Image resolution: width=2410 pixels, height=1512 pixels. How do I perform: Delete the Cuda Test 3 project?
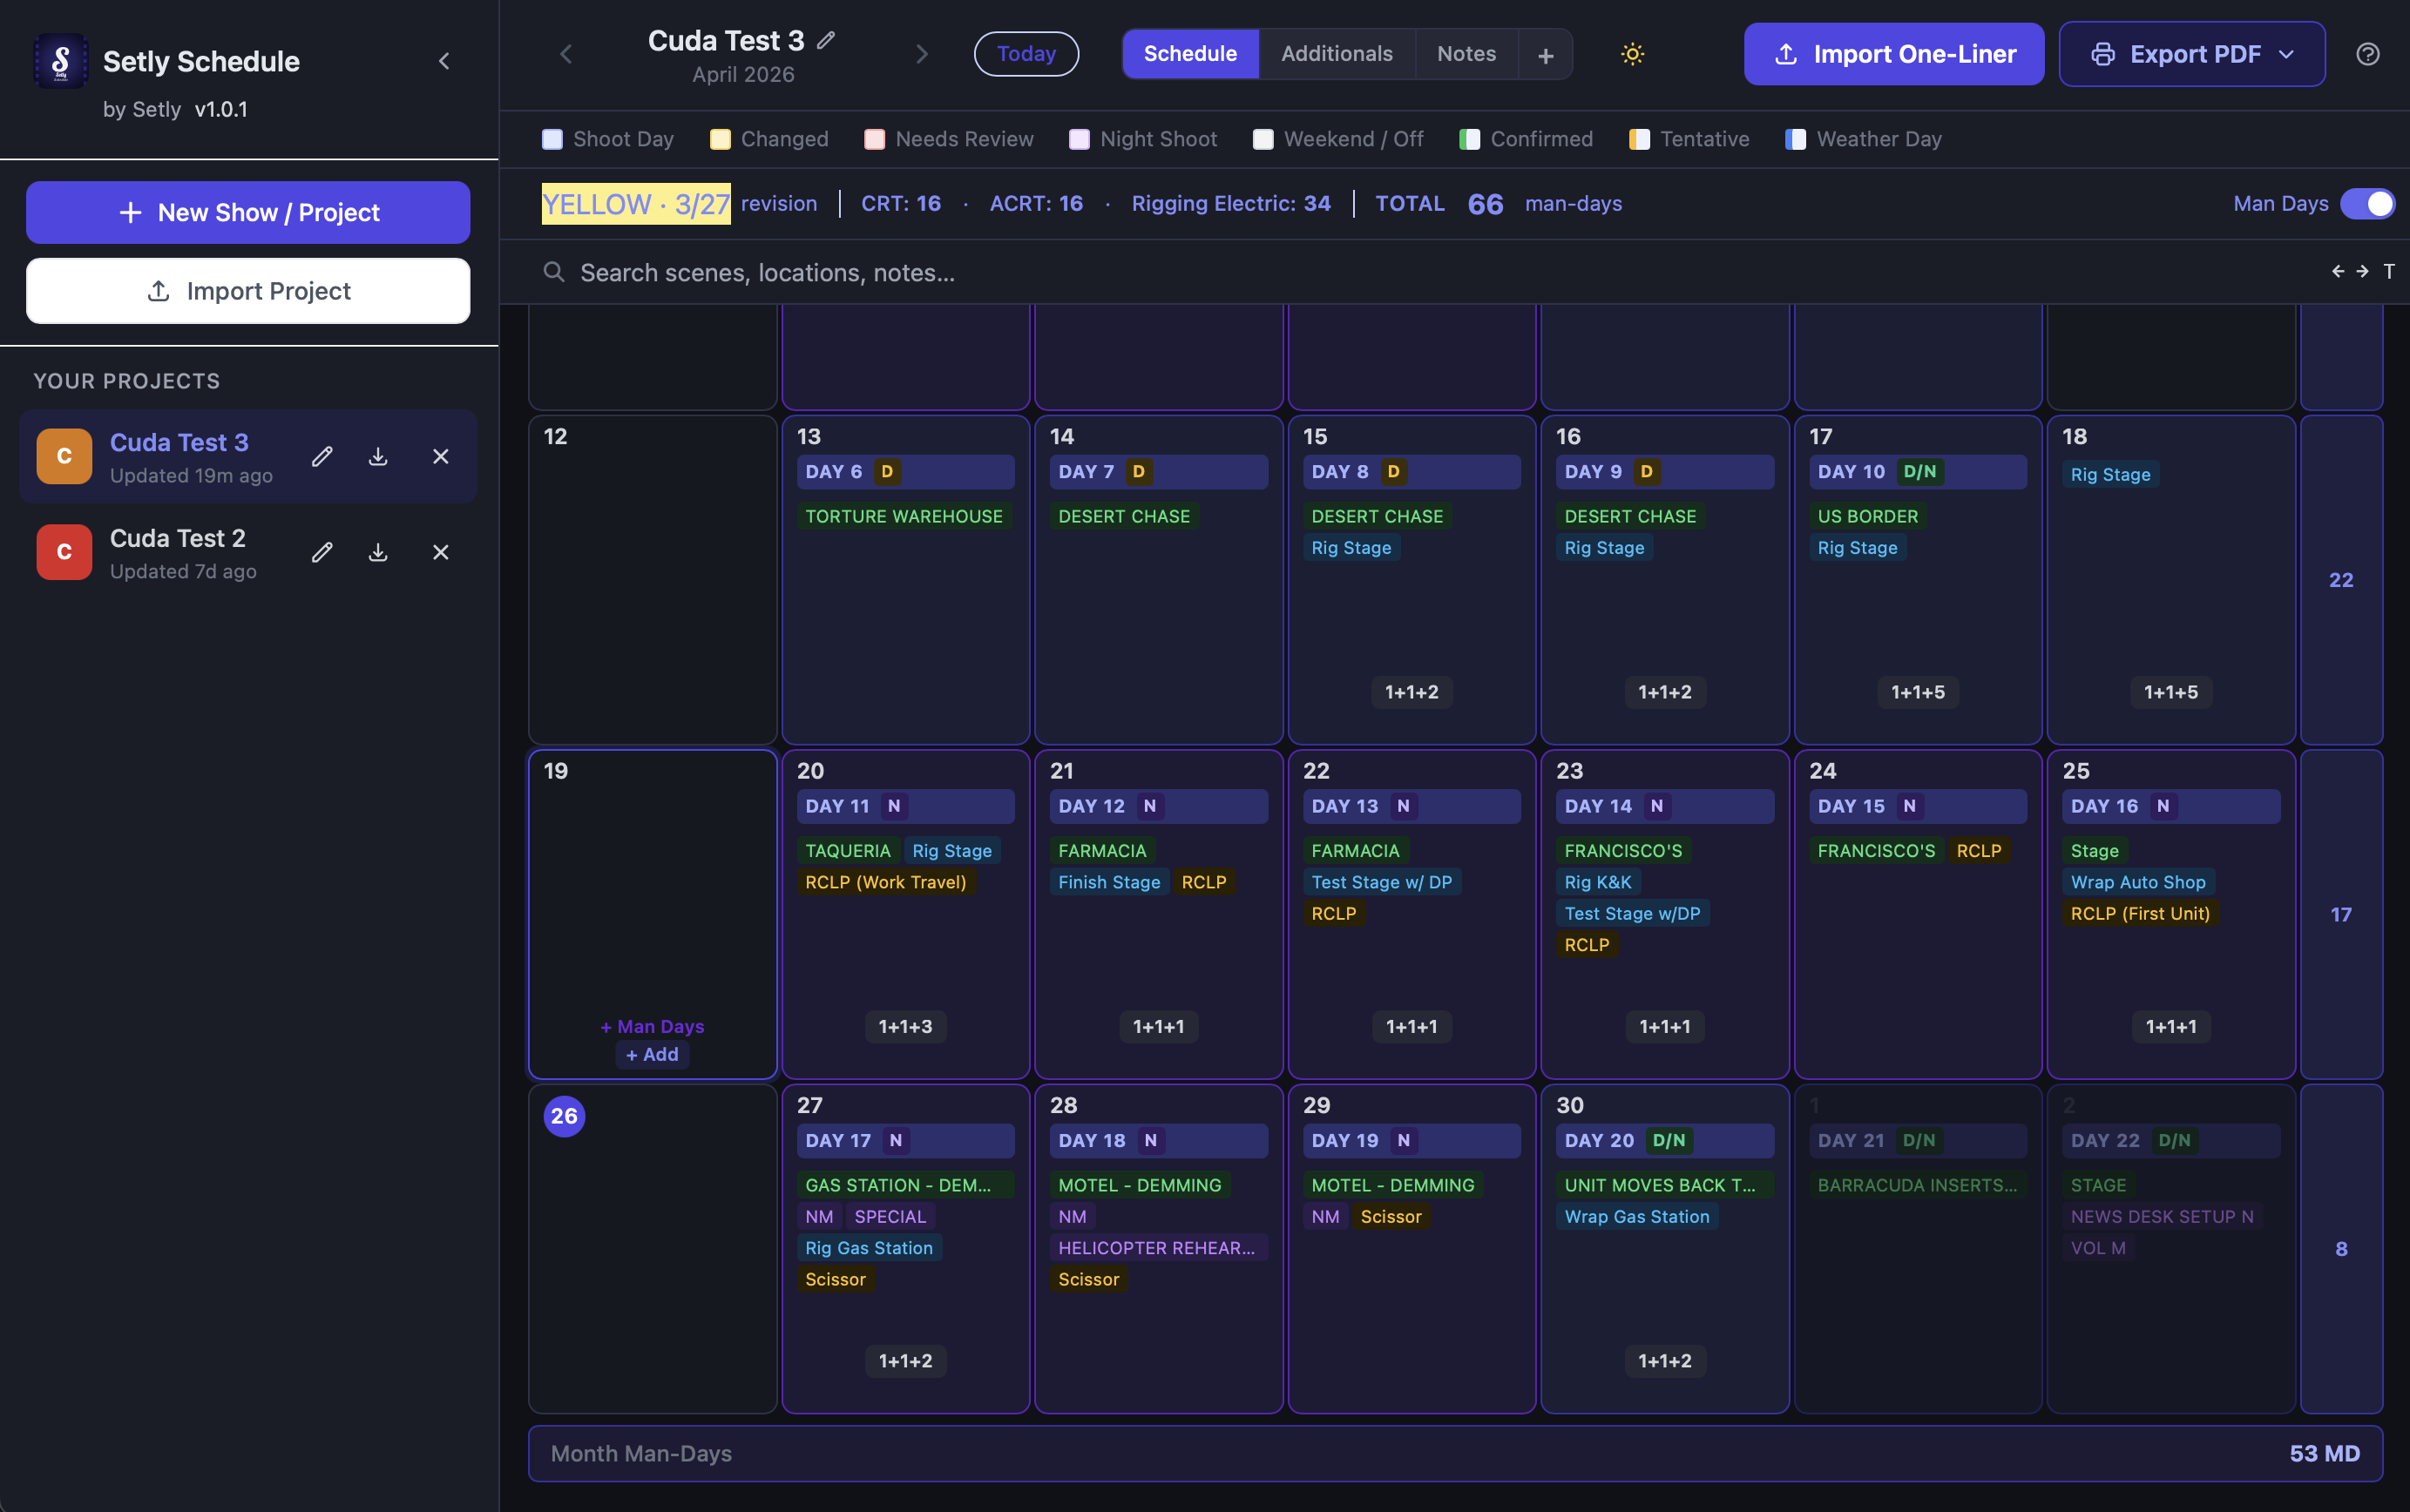coord(440,457)
